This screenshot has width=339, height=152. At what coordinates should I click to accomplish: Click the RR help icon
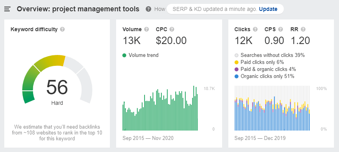(x=303, y=29)
